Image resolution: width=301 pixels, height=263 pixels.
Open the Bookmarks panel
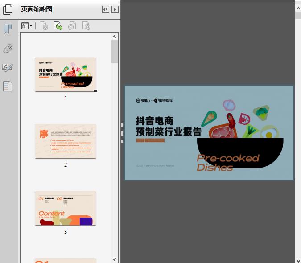tap(8, 29)
